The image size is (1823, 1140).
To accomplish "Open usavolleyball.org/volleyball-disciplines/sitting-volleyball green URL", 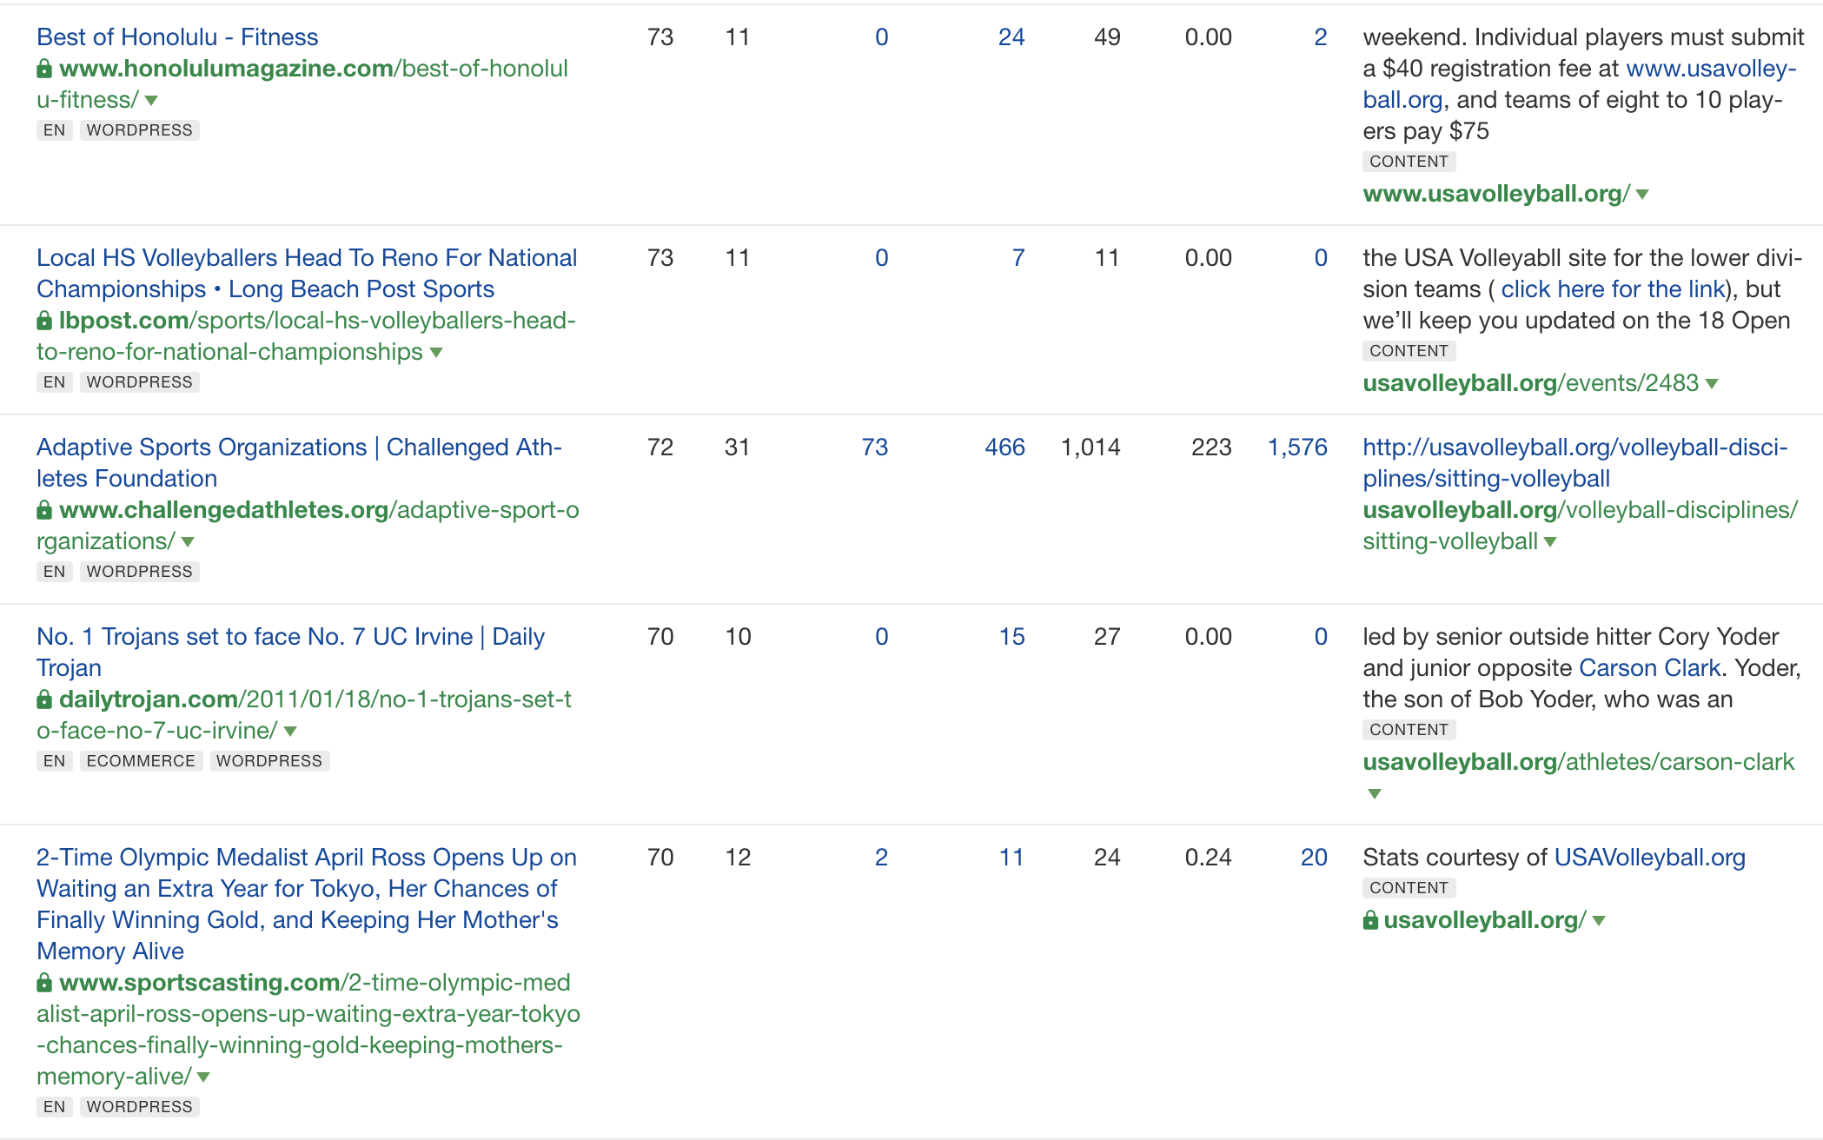I will click(1581, 526).
